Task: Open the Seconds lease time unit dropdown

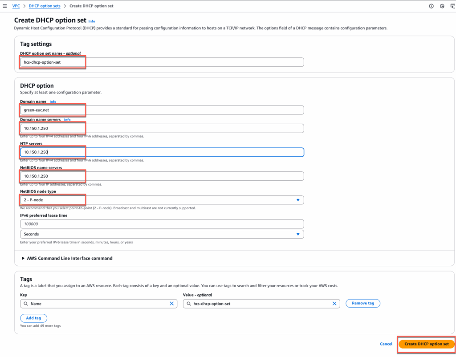Action: click(x=162, y=234)
